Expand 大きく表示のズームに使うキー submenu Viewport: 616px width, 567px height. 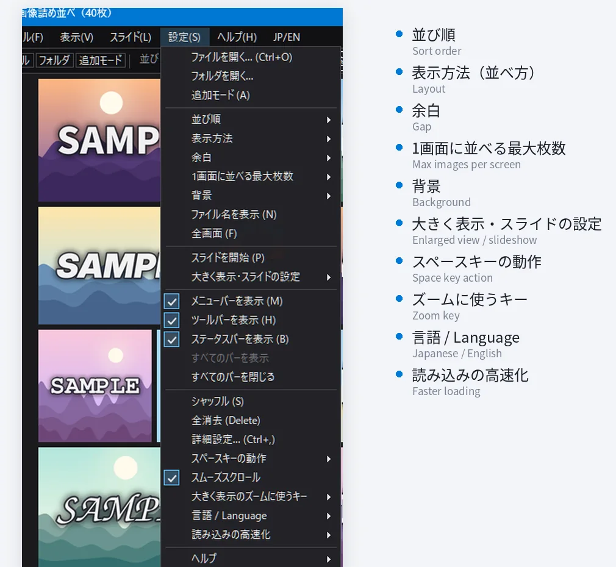point(251,497)
